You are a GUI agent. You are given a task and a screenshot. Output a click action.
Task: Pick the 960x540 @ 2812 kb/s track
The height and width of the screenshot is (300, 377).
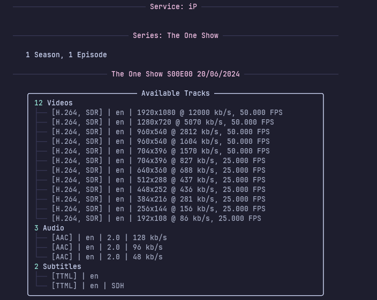pos(161,132)
